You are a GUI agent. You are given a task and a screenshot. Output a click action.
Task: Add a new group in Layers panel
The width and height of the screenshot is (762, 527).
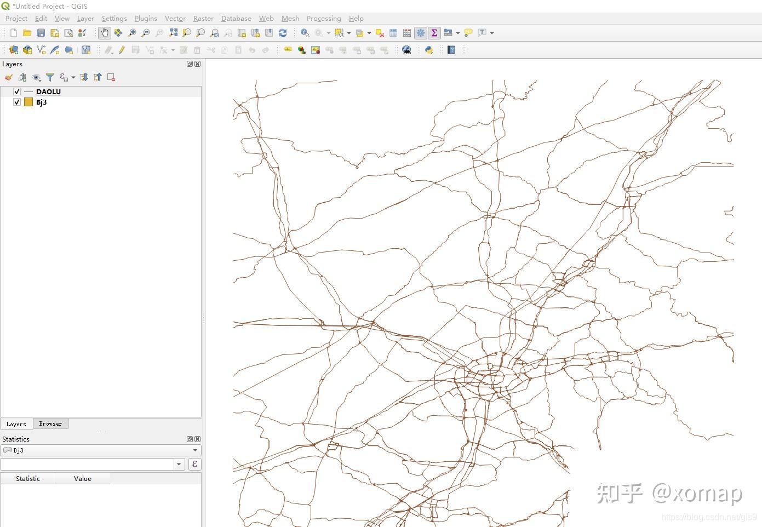22,77
